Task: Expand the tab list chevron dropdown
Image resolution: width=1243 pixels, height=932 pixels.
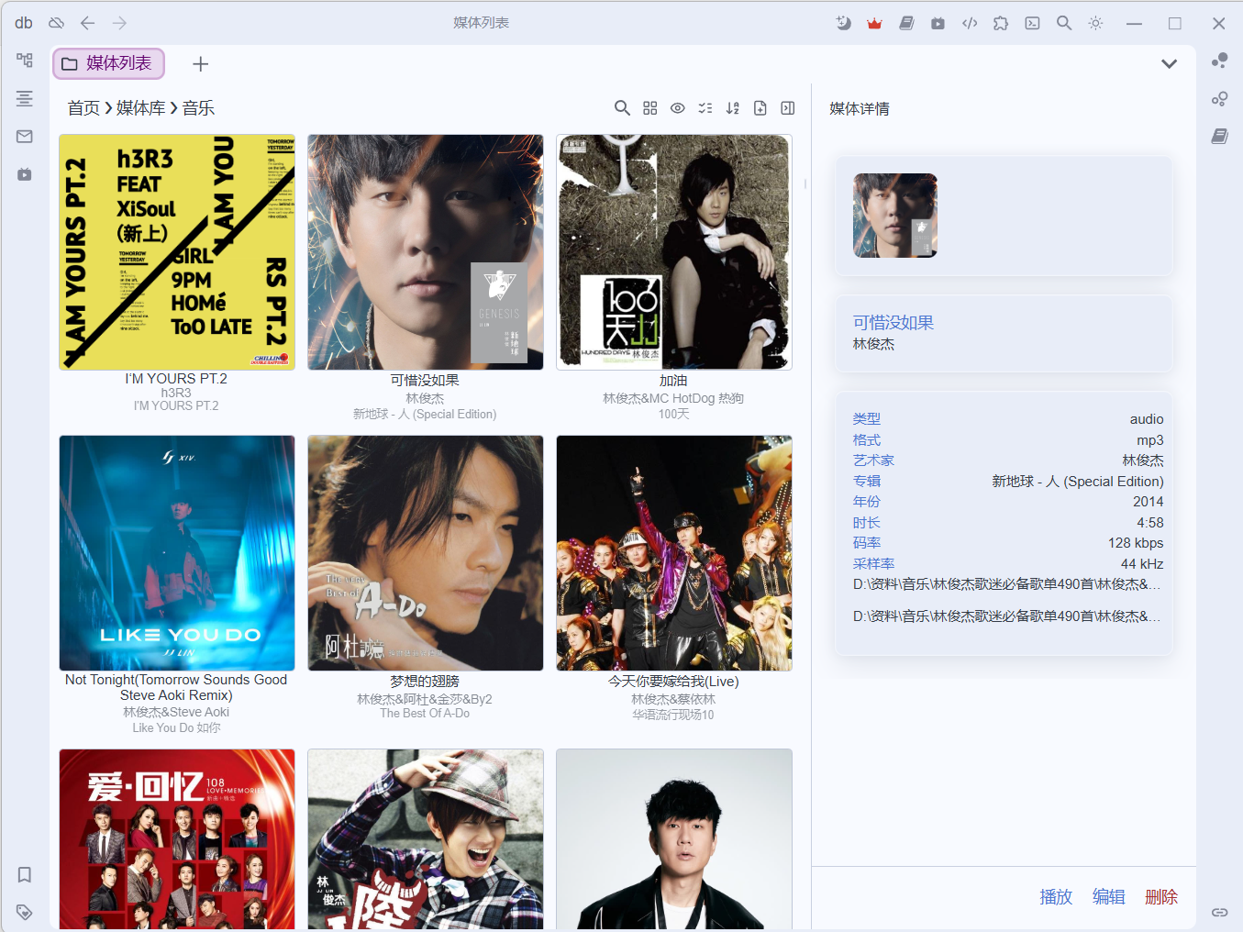Action: (1169, 64)
